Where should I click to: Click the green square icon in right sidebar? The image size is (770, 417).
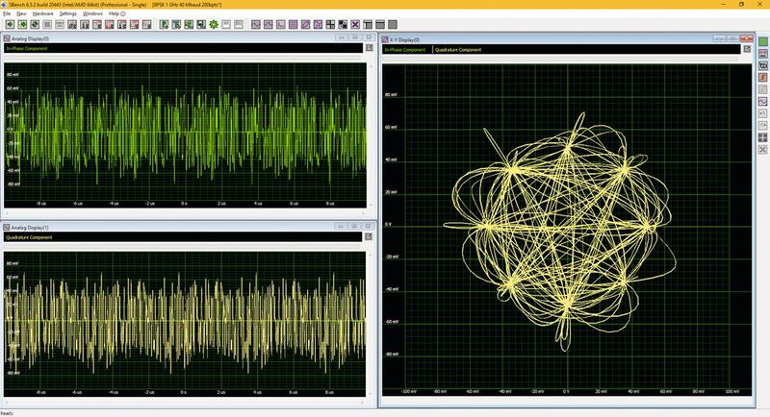(x=762, y=41)
